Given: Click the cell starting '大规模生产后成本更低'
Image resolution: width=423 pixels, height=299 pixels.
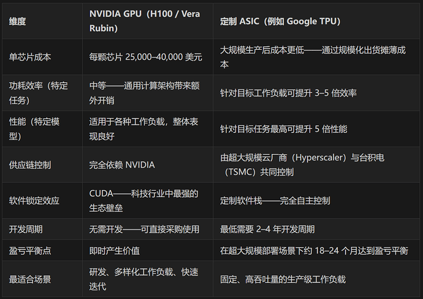Looking at the screenshot, I should (x=316, y=57).
